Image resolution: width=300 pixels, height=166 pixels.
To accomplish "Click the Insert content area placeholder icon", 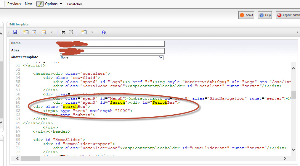I will [x=63, y=32].
